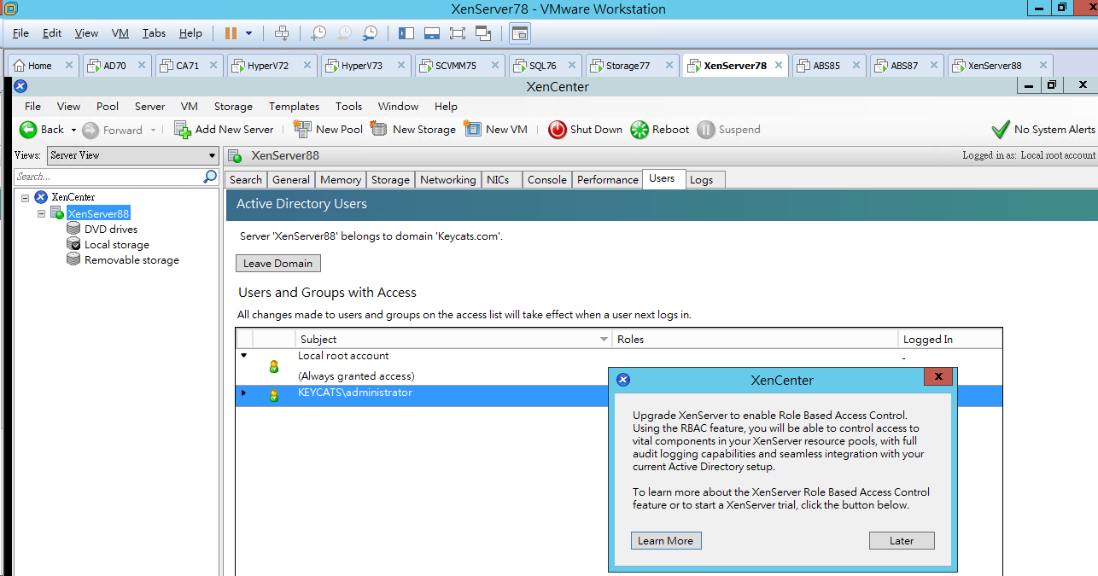Click the green Back arrow icon
The height and width of the screenshot is (576, 1098).
click(x=28, y=130)
